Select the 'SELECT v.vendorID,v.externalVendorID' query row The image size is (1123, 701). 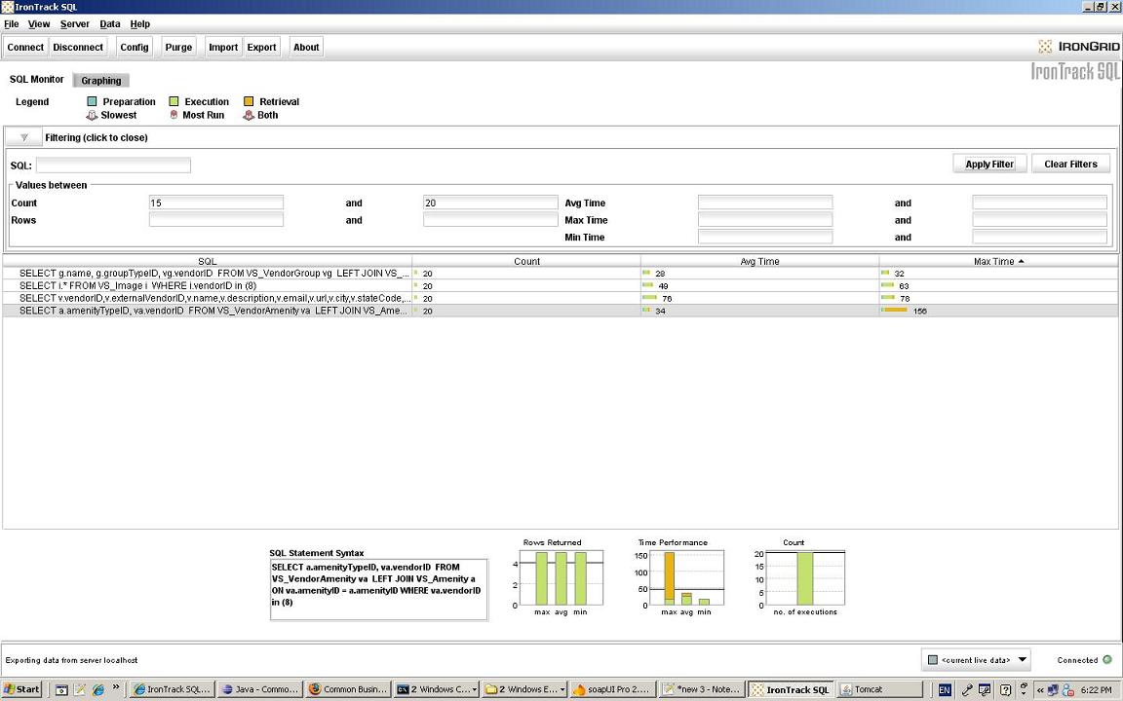(x=561, y=298)
